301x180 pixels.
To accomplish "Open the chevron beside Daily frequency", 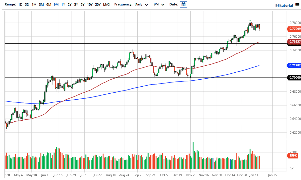I will point(146,5).
